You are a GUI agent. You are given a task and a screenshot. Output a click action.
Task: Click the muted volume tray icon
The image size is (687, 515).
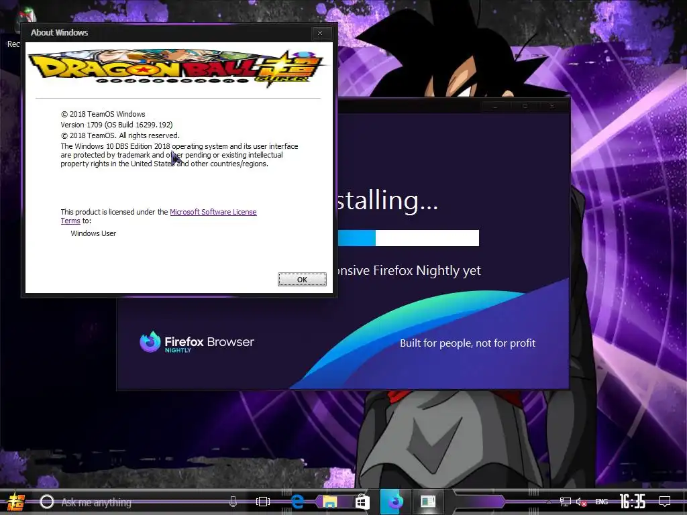point(582,502)
